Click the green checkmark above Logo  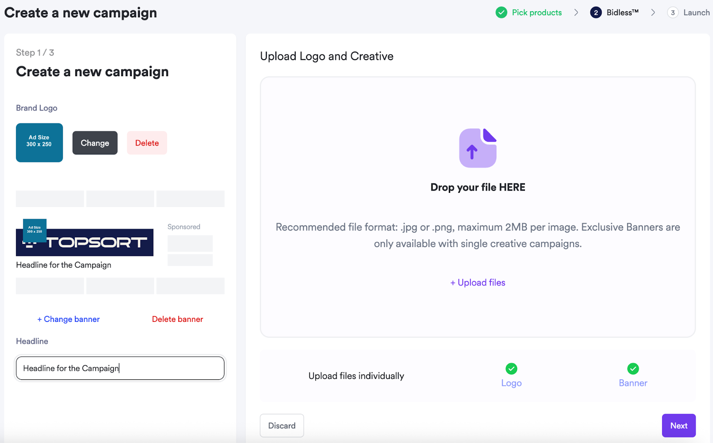(x=512, y=369)
